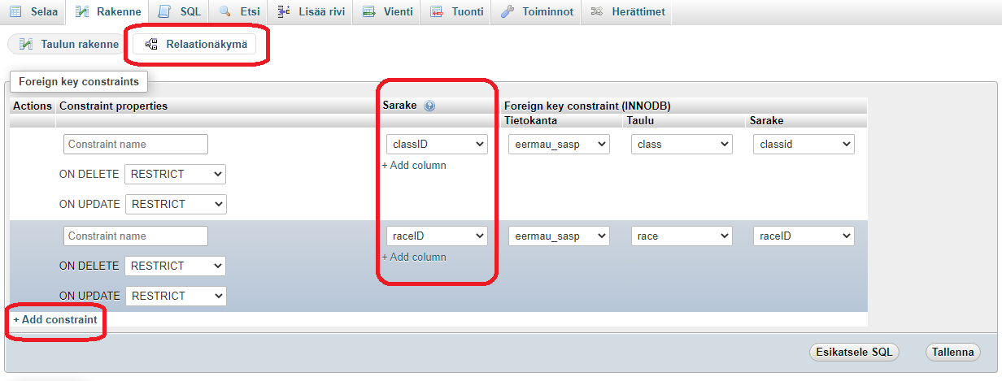The height and width of the screenshot is (381, 1002).
Task: Open the Etsi search tab
Action: (239, 11)
